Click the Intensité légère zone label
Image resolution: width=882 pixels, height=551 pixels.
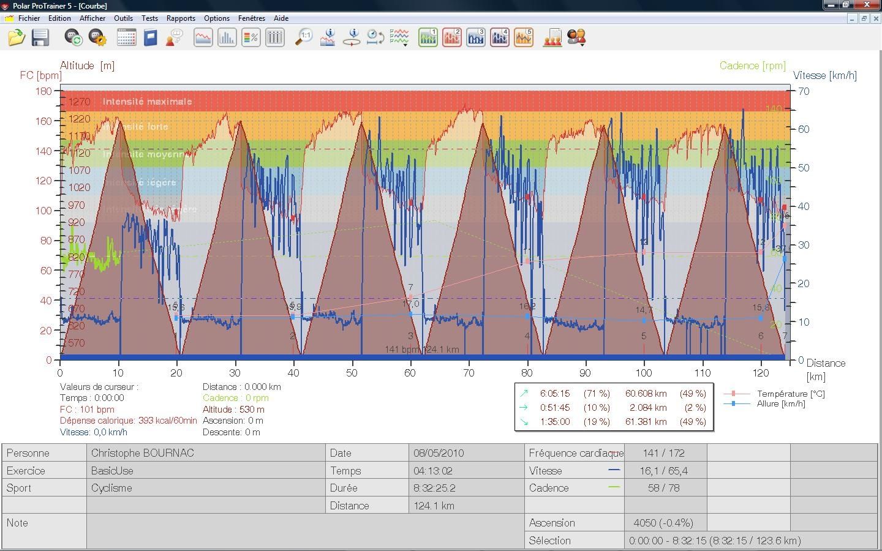[x=139, y=182]
